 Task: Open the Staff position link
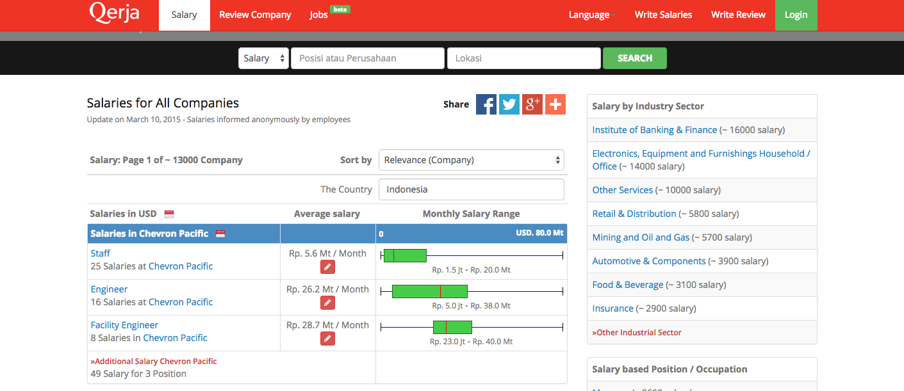(x=101, y=253)
